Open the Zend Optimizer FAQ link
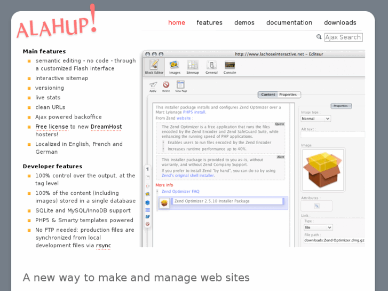Screen dimensions: 388x291 (180, 192)
